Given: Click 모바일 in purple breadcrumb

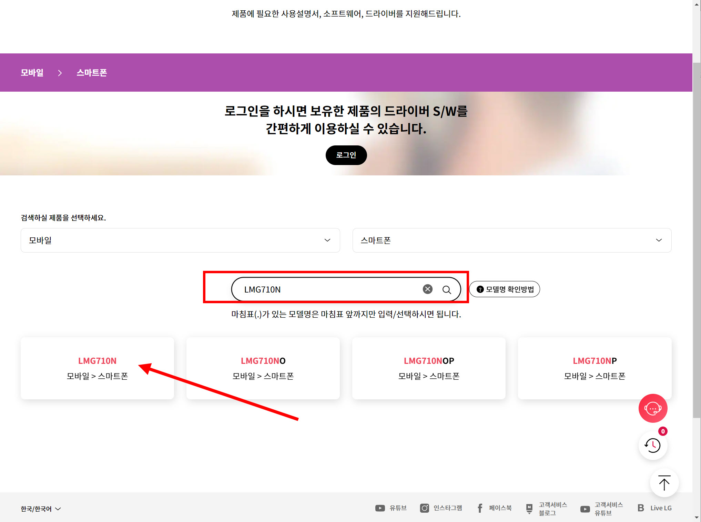Looking at the screenshot, I should coord(32,73).
